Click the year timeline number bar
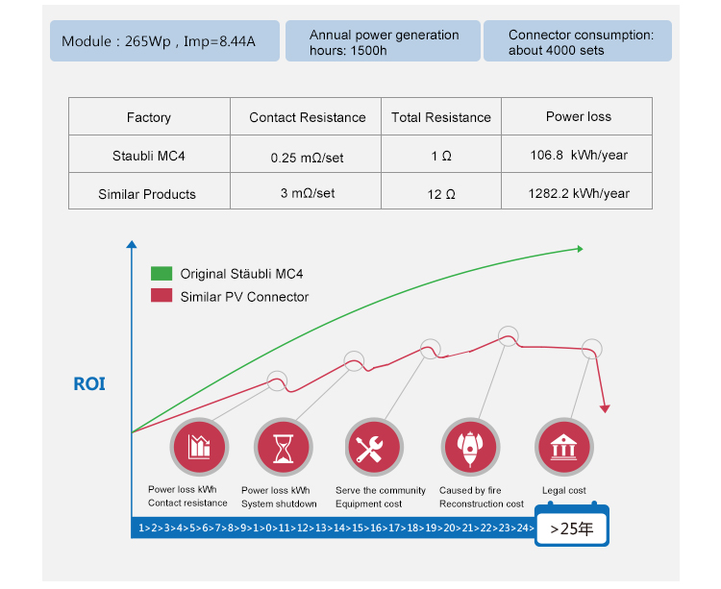Viewport: 721px width, 589px height. point(334,528)
